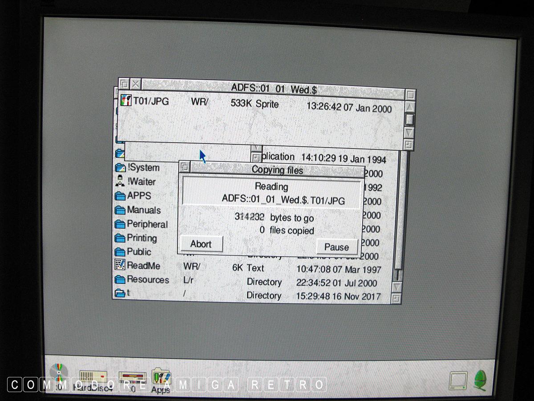Click the ADFS window vertical scroll thumb
This screenshot has width=534, height=401.
pyautogui.click(x=410, y=119)
